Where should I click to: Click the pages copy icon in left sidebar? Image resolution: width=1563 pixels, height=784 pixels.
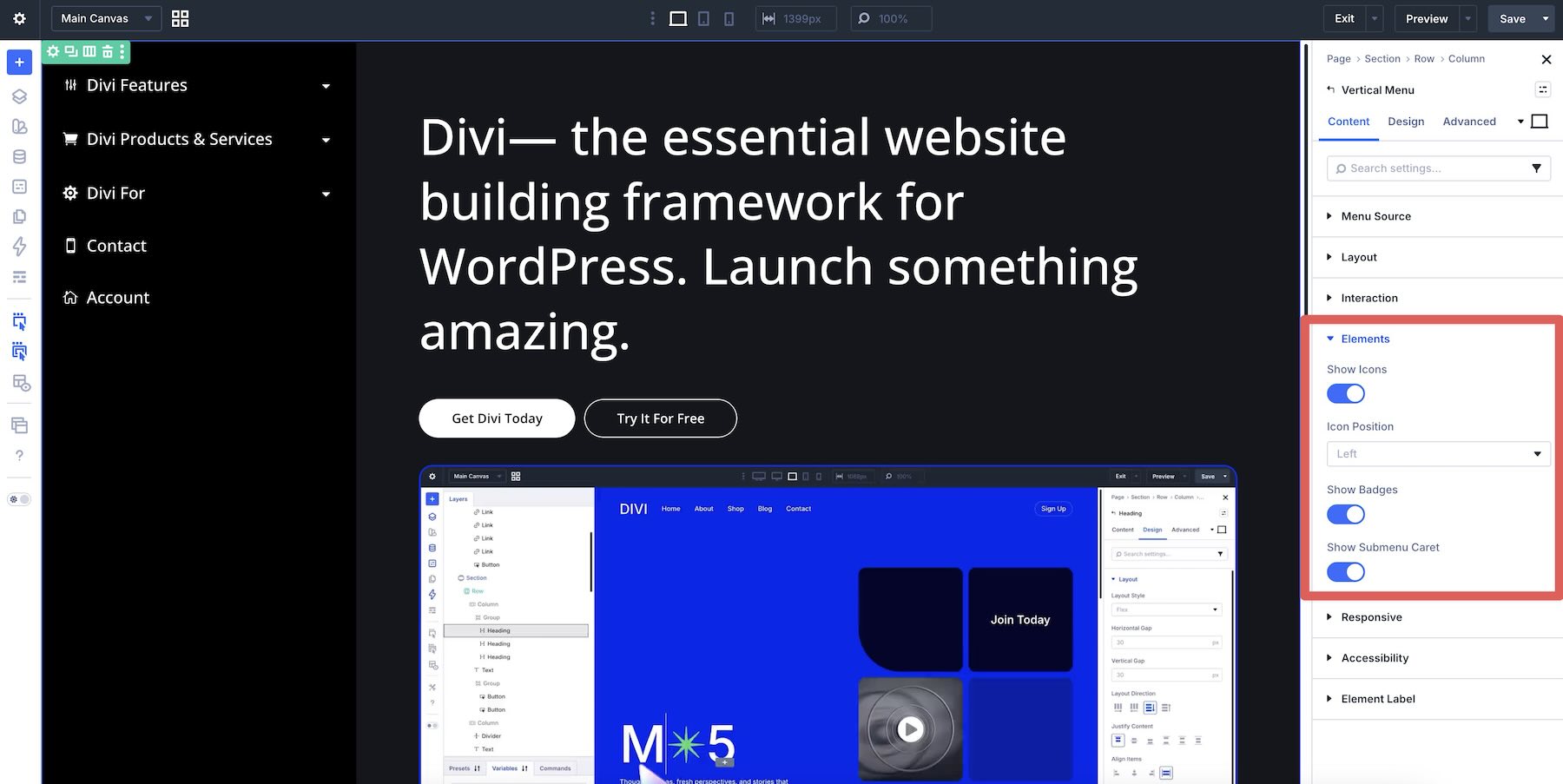[19, 217]
